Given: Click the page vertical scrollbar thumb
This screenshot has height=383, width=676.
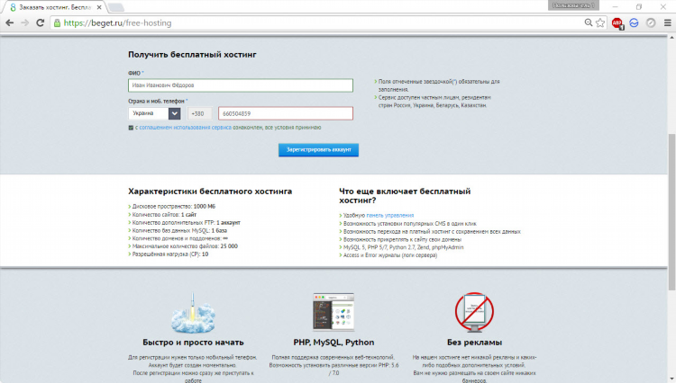Looking at the screenshot, I should point(671,212).
